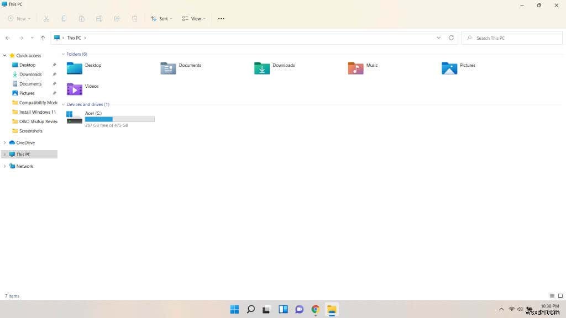Show hidden icons in system tray
The height and width of the screenshot is (318, 566).
pos(501,309)
